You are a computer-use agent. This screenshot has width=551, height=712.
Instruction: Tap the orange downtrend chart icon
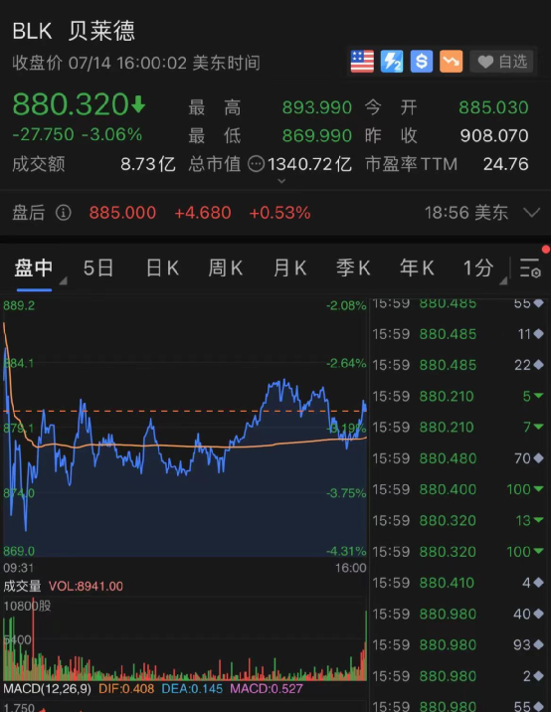point(452,62)
